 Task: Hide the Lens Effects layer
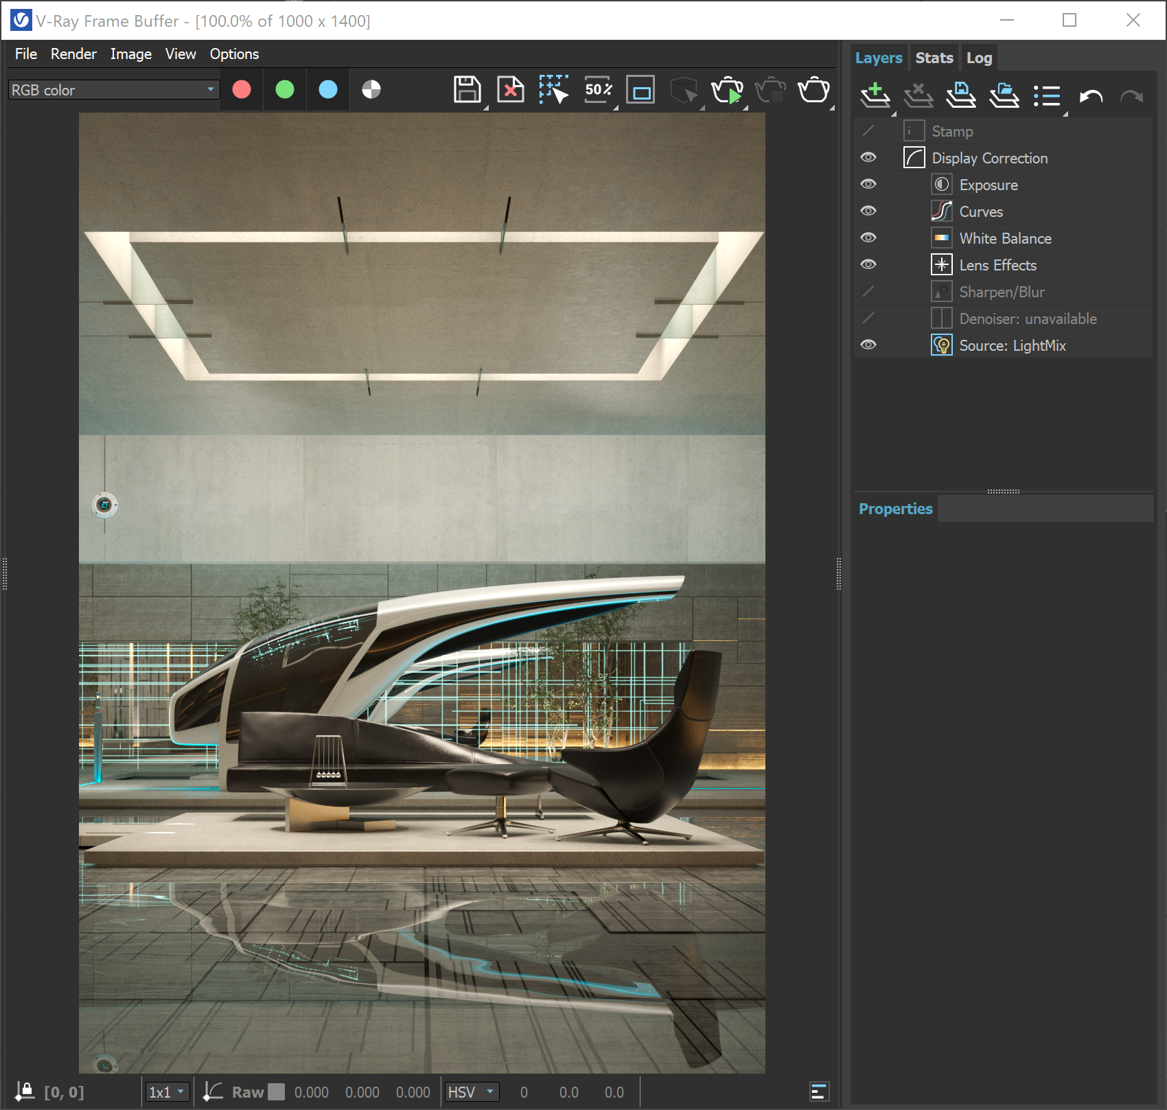868,264
